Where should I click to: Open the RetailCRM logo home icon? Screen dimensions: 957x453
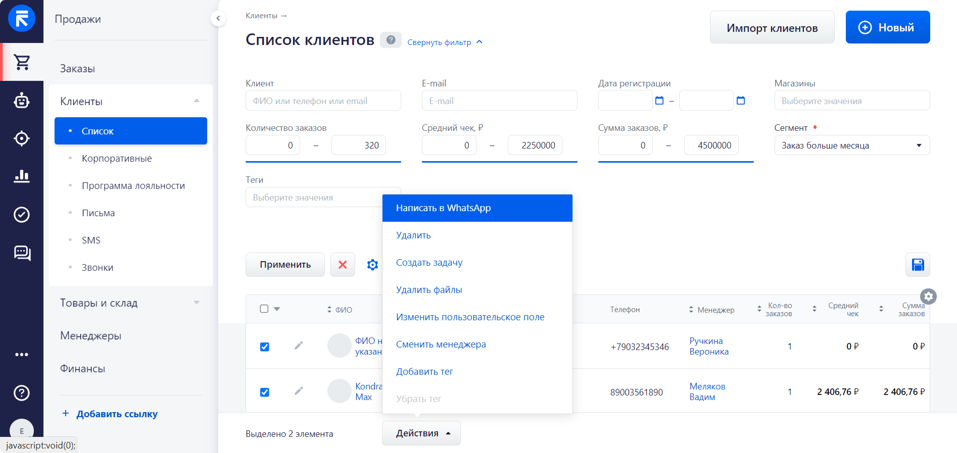tap(22, 19)
